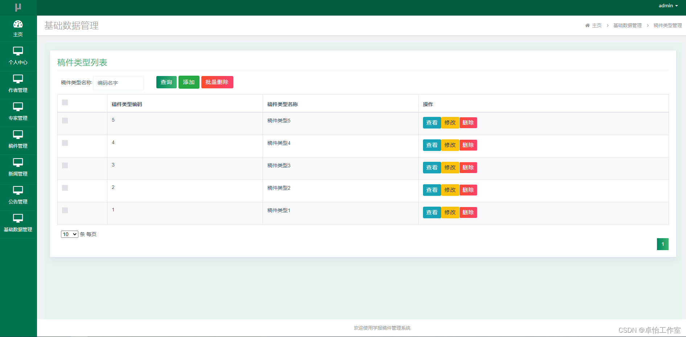This screenshot has height=337, width=686.
Task: Edit 稿件类型2 using 修改 button
Action: (x=450, y=190)
